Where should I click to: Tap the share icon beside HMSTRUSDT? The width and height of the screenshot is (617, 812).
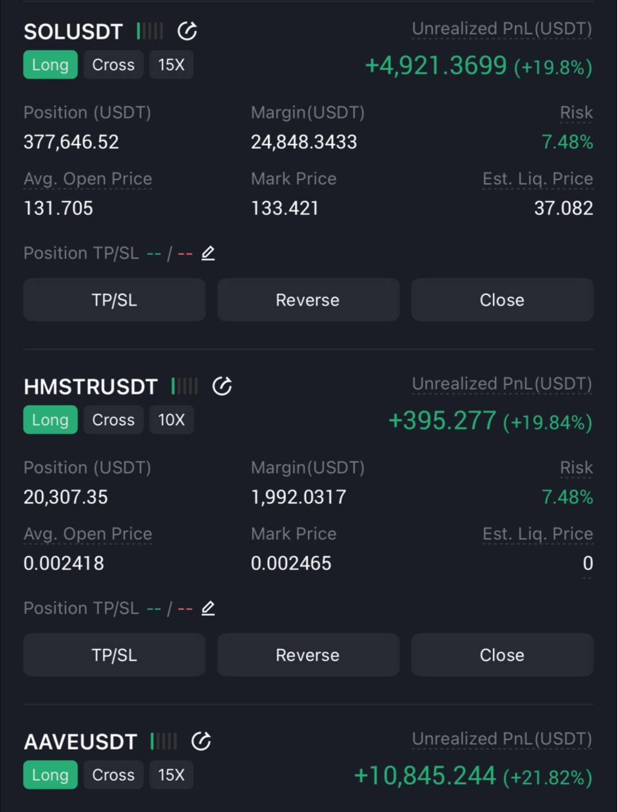tap(222, 386)
